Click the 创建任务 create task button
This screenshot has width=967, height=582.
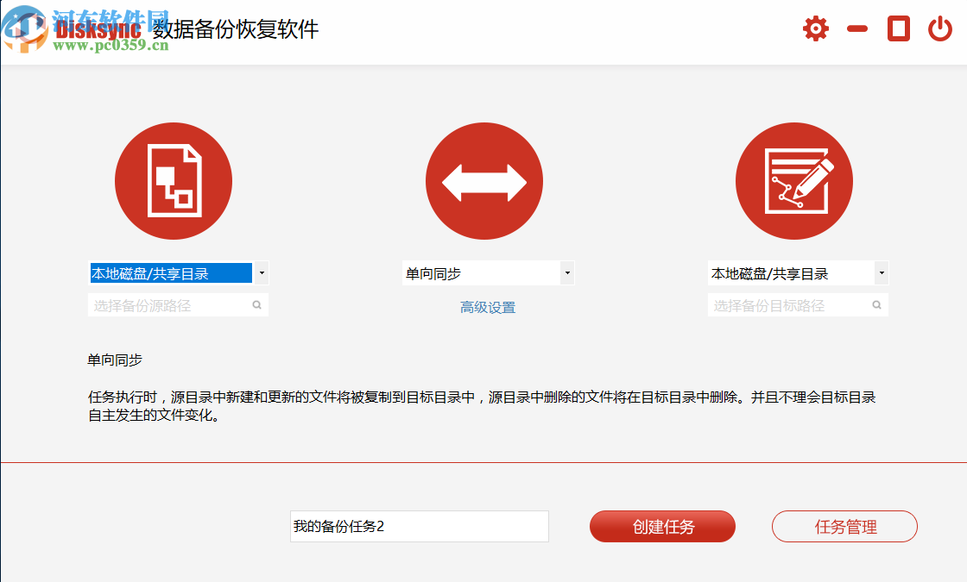point(662,526)
